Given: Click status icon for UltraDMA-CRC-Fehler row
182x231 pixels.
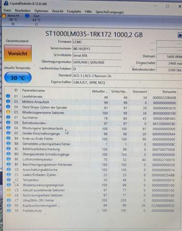Looking at the screenshot, I should tap(9, 200).
